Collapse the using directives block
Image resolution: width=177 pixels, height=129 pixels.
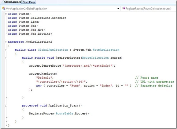pyautogui.click(x=6, y=14)
